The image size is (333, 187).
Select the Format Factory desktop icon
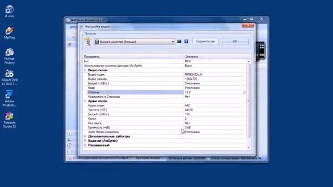[9, 56]
